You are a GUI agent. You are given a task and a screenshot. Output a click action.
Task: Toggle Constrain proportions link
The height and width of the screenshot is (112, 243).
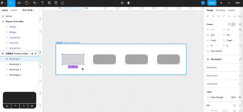click(240, 35)
